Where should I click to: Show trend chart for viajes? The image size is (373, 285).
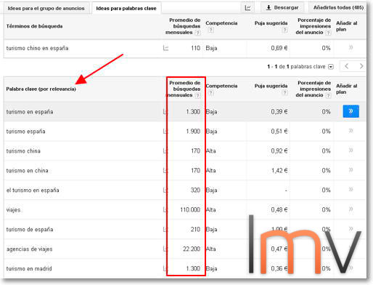165,210
